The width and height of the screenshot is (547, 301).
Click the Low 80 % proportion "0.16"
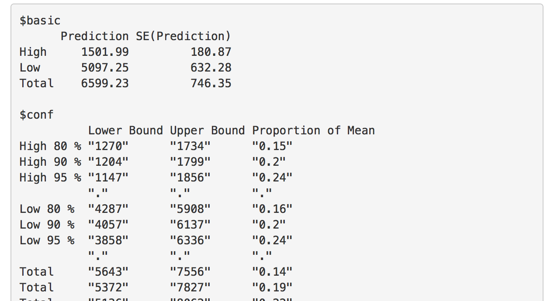tap(272, 209)
